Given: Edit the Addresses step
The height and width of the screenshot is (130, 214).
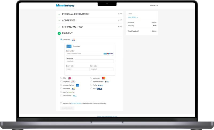Looking at the screenshot, I should pyautogui.click(x=120, y=20).
